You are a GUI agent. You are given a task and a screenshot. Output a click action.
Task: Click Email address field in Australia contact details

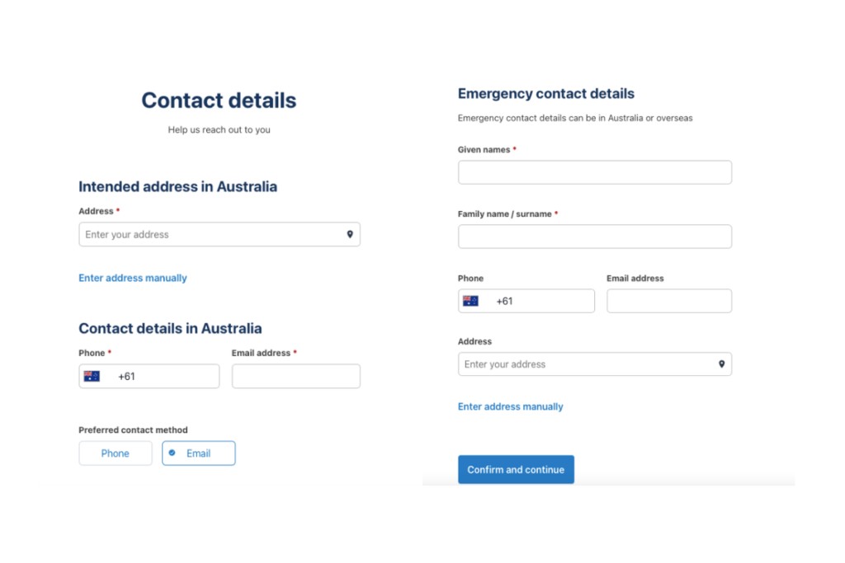[296, 377]
